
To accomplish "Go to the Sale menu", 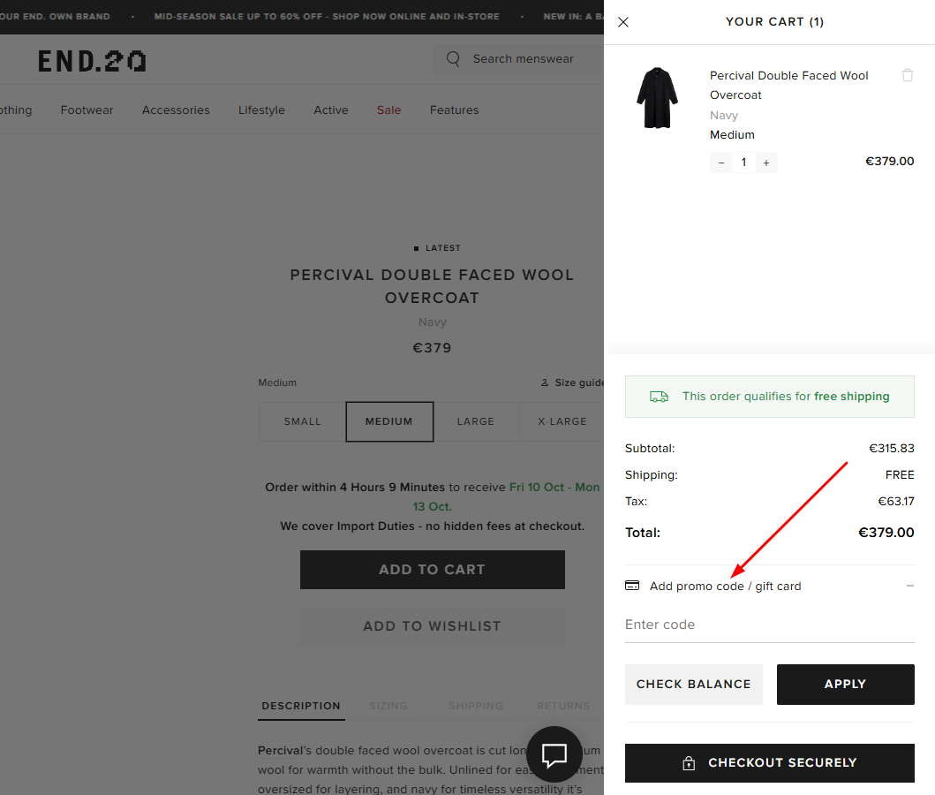I will 388,110.
